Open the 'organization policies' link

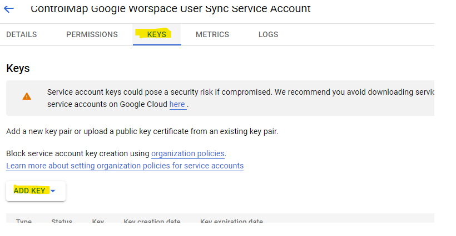click(x=188, y=153)
